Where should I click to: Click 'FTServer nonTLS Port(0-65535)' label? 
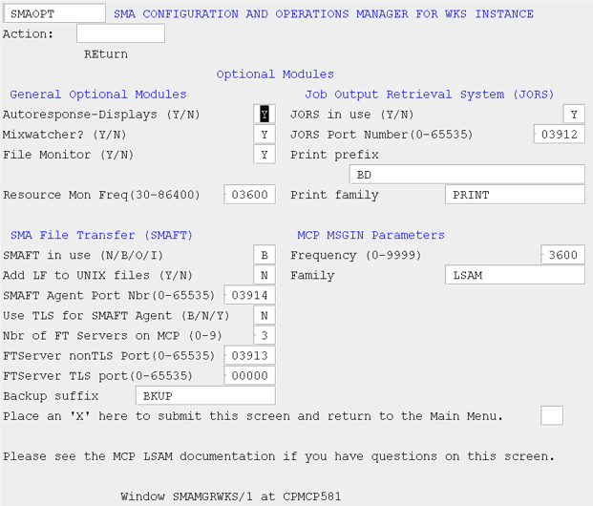pos(109,355)
